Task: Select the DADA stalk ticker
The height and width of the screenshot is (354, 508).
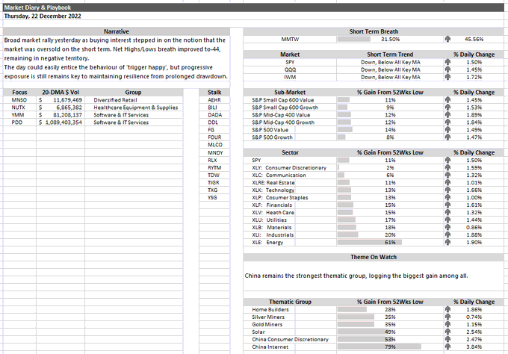Action: (x=214, y=115)
